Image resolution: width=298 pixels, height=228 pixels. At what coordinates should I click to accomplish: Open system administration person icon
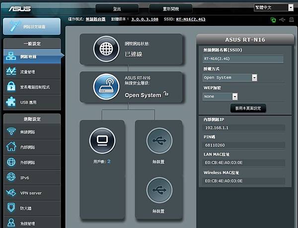click(11, 223)
